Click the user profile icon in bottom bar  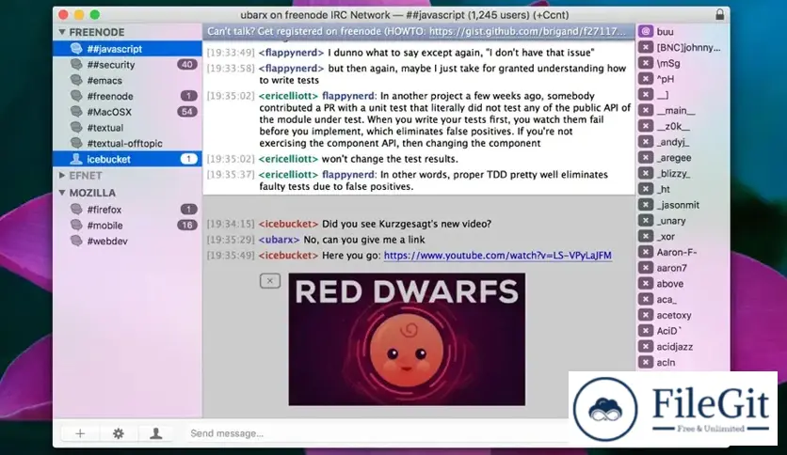[156, 433]
